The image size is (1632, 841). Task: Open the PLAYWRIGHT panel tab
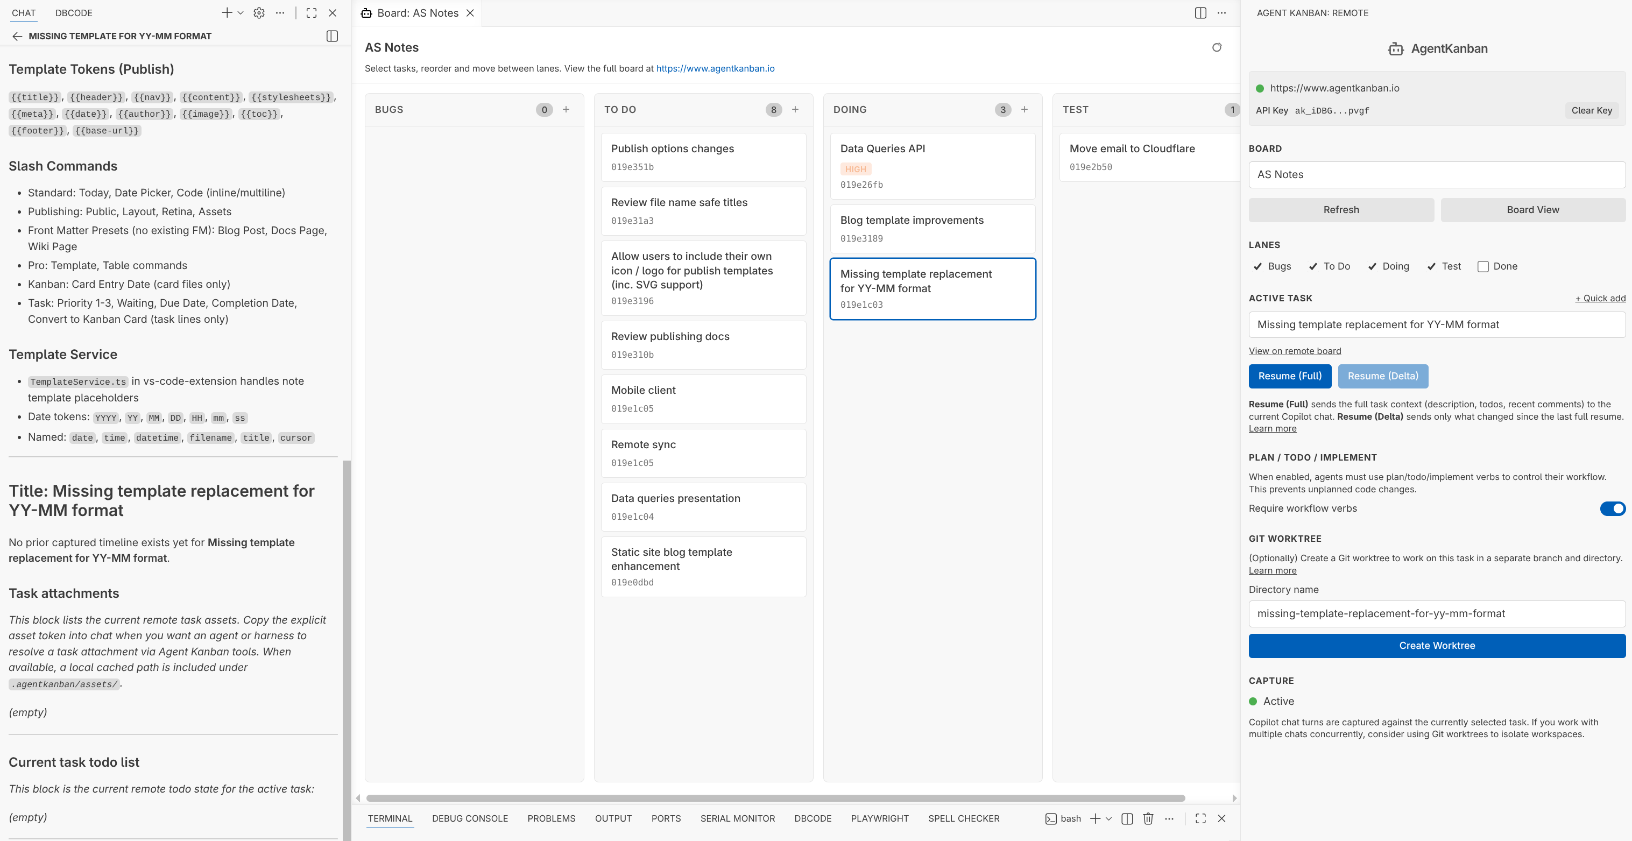[879, 819]
